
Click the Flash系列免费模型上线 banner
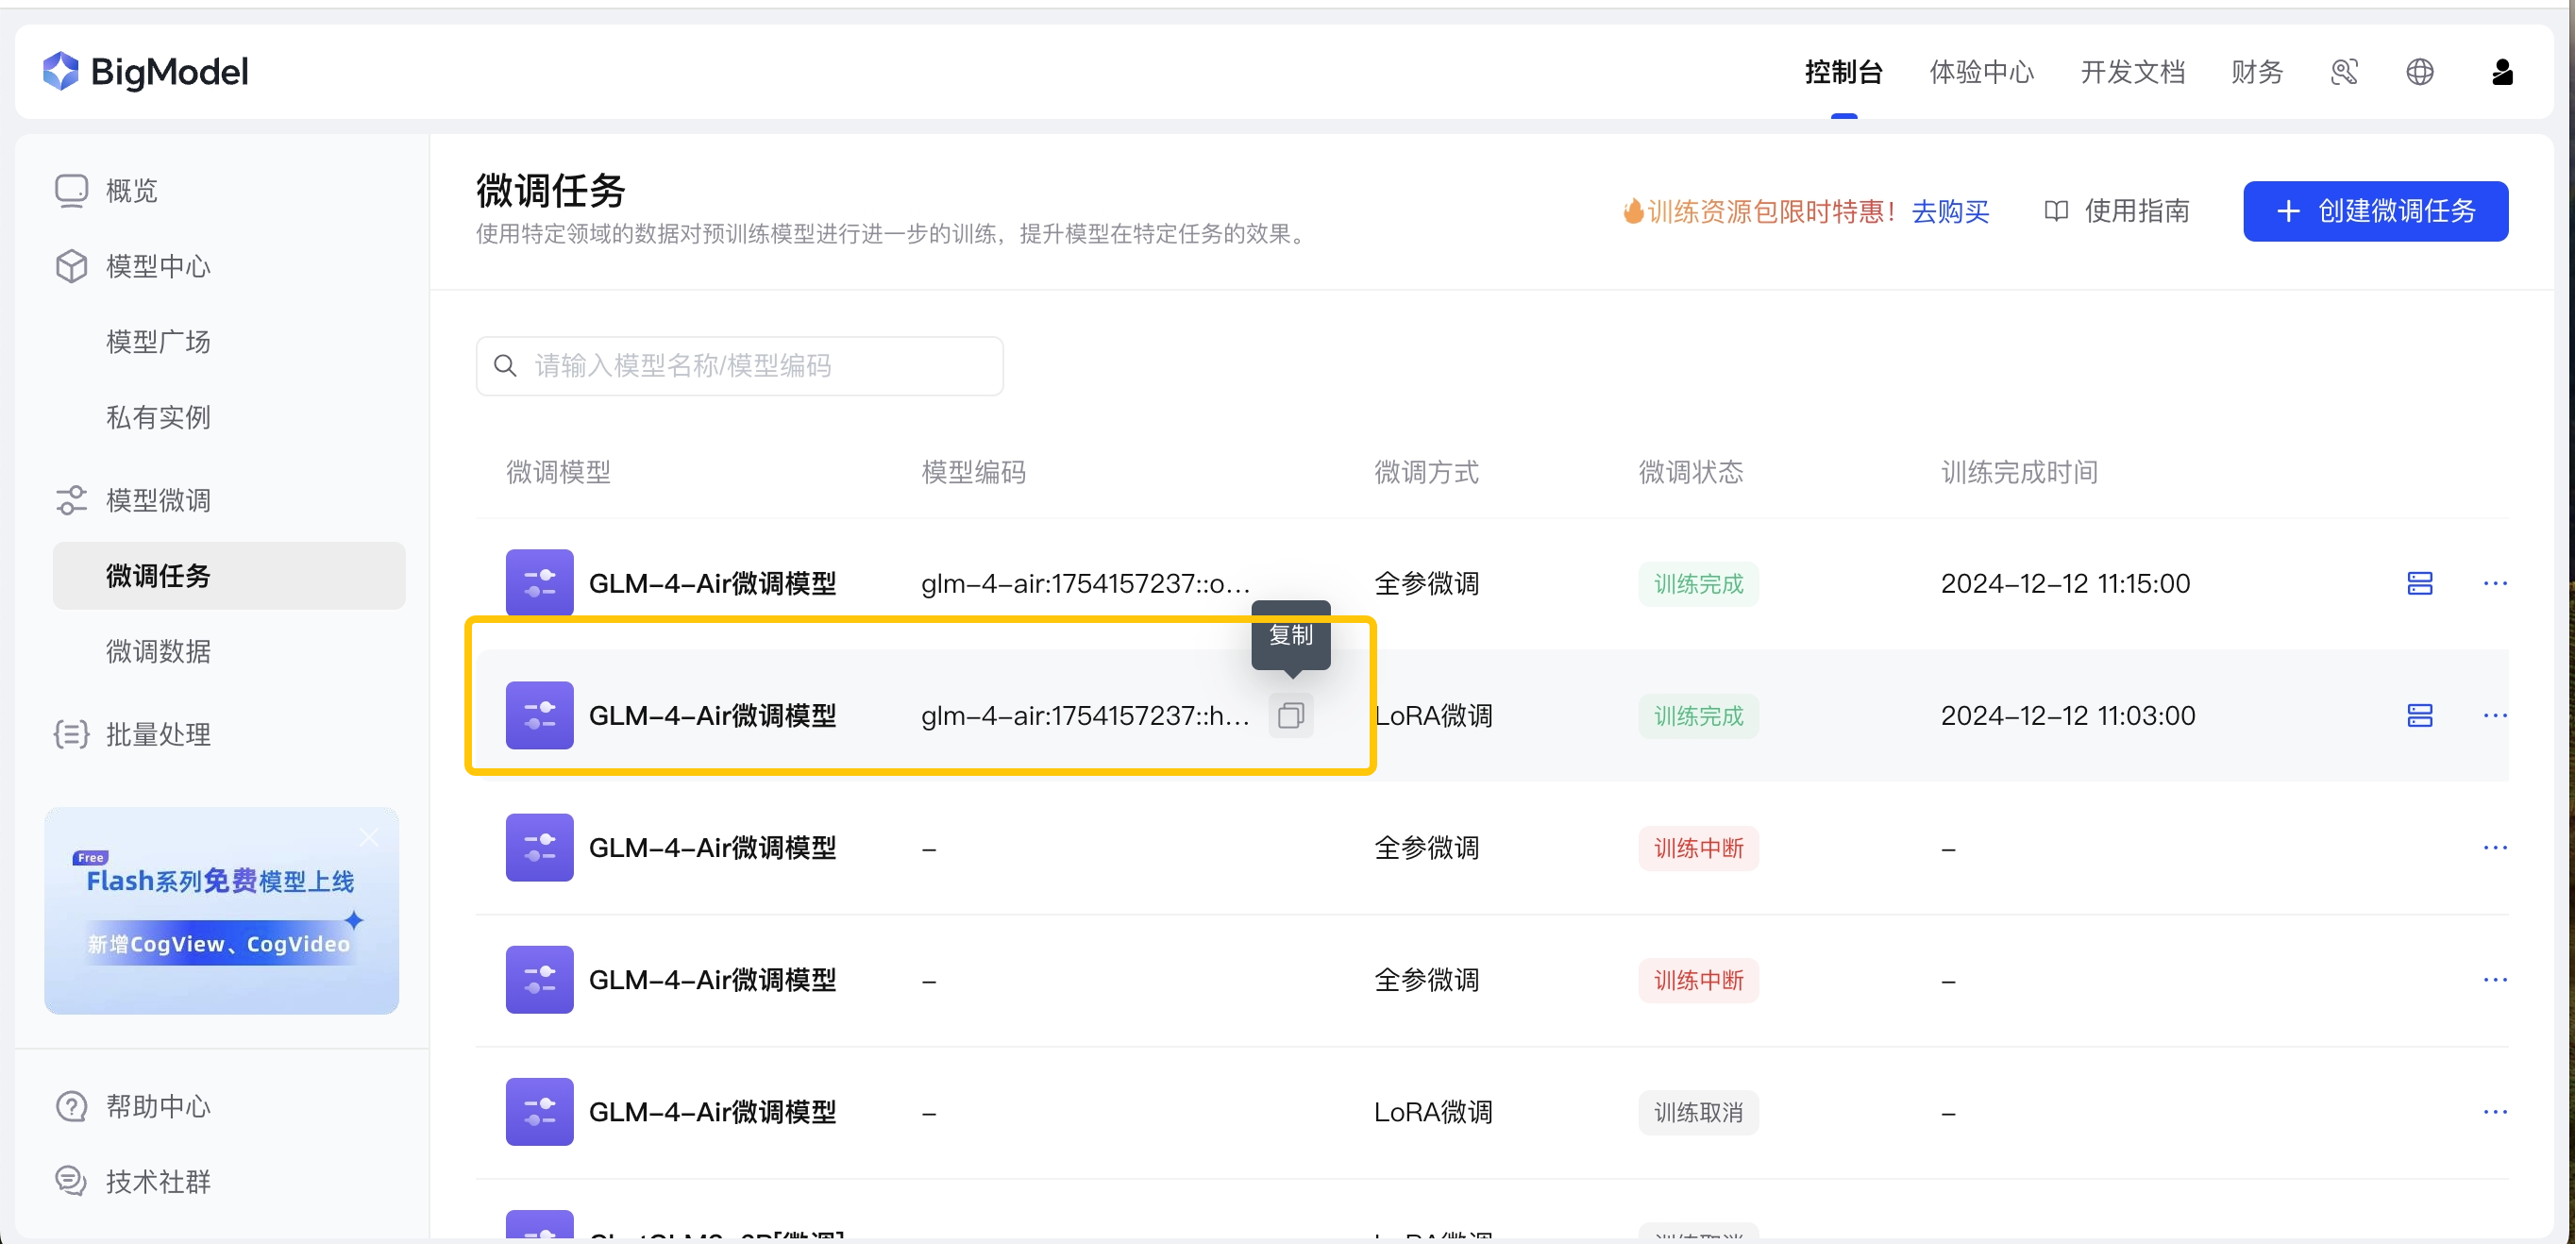pyautogui.click(x=221, y=910)
